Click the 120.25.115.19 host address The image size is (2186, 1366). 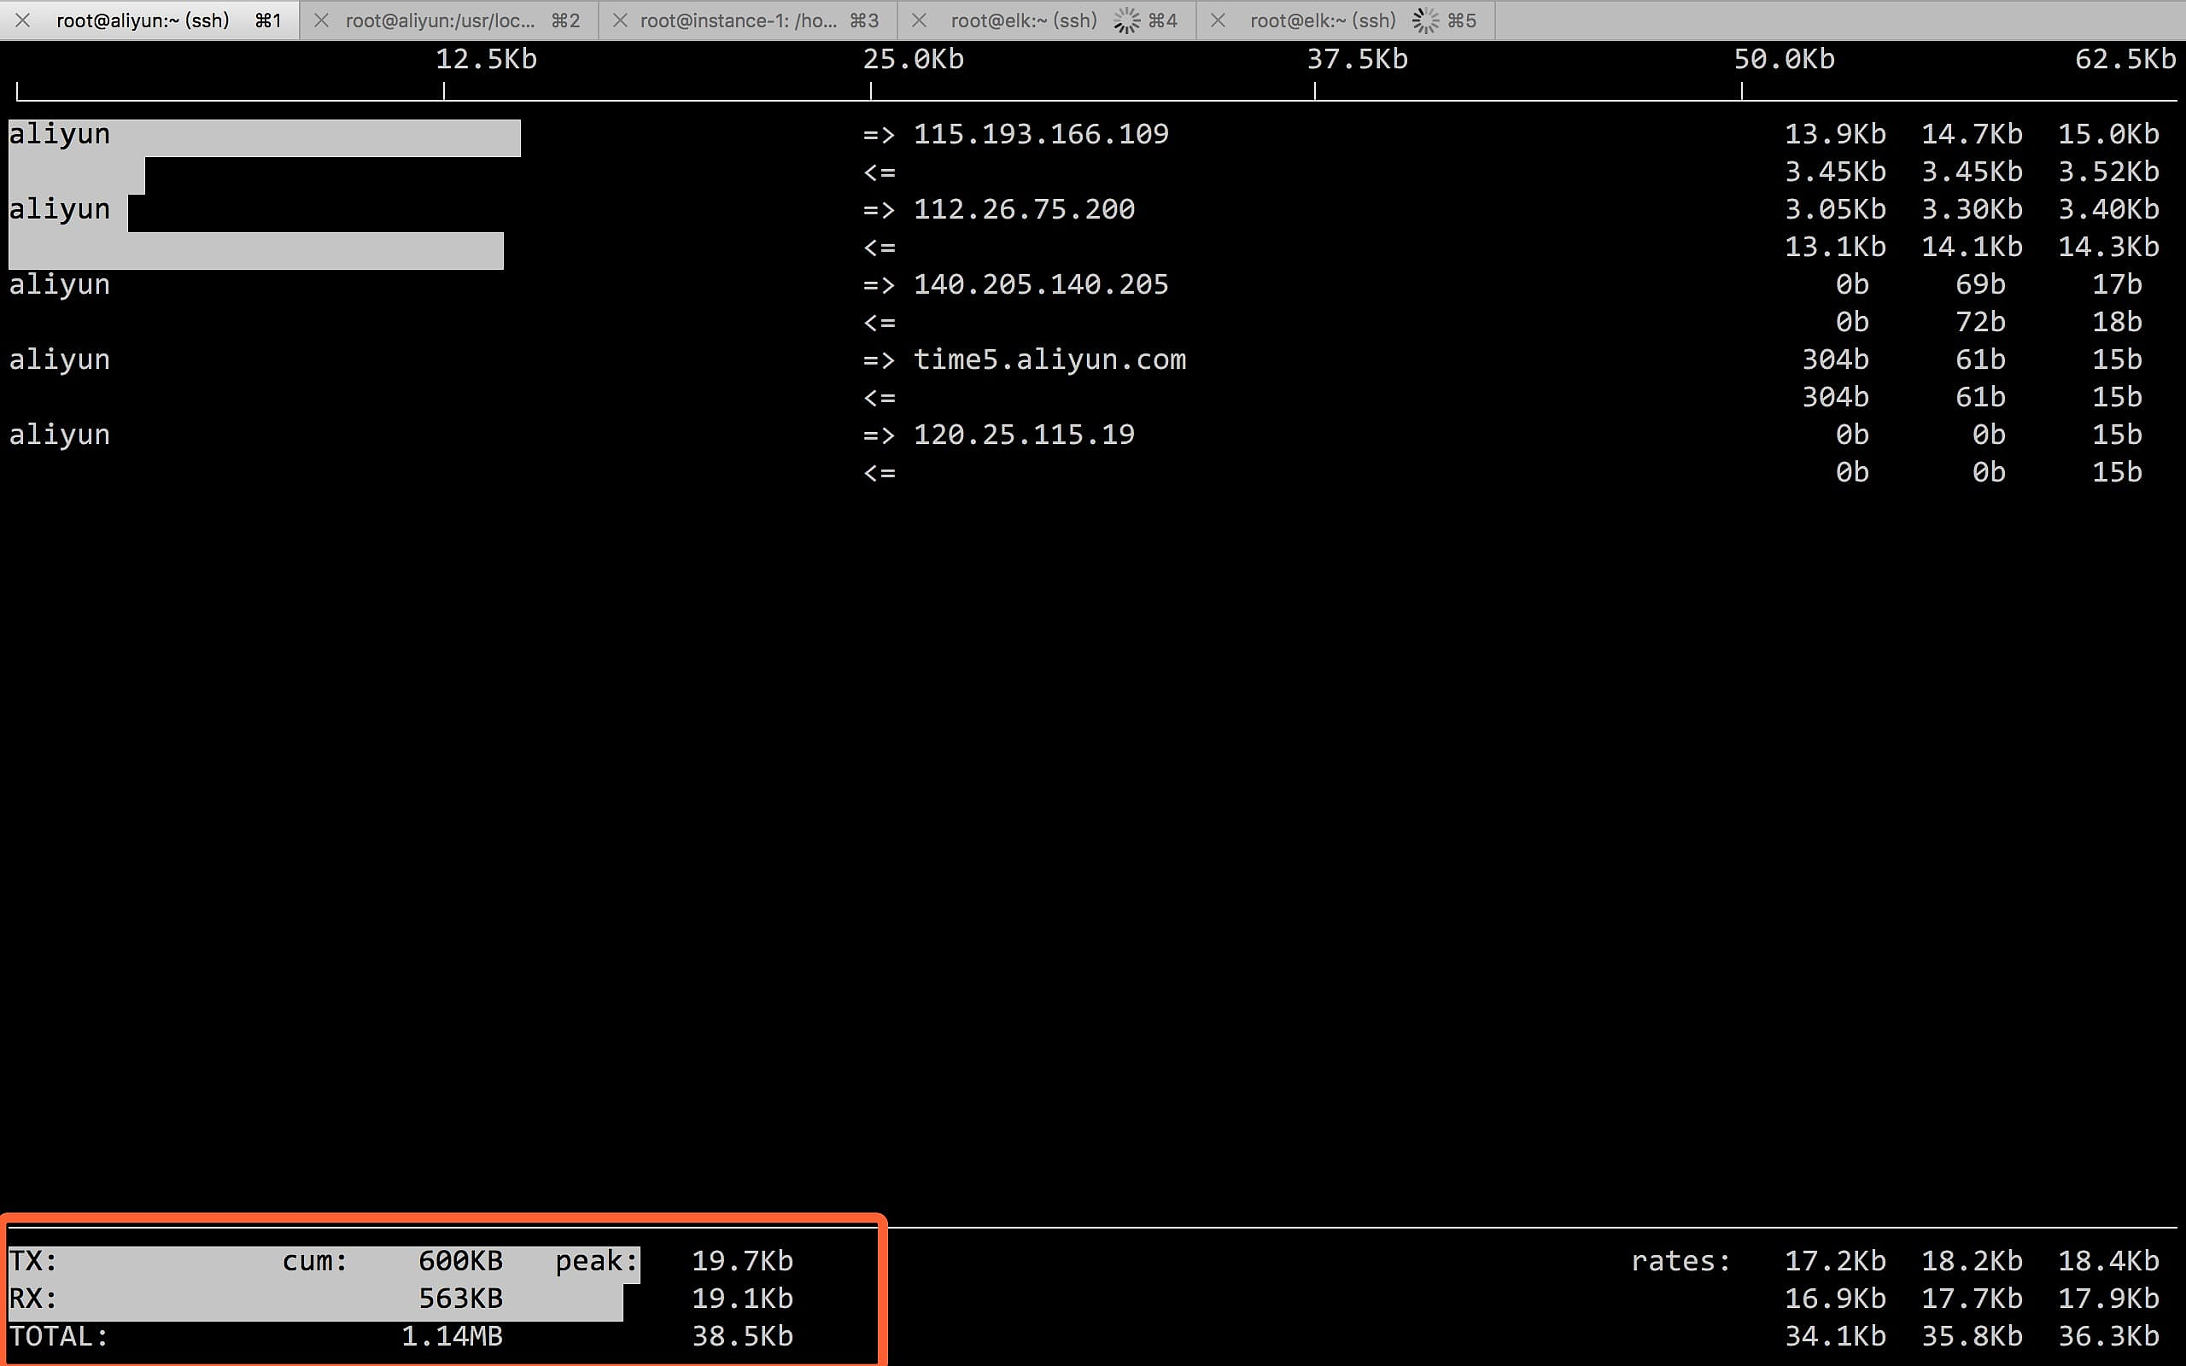coord(1024,435)
